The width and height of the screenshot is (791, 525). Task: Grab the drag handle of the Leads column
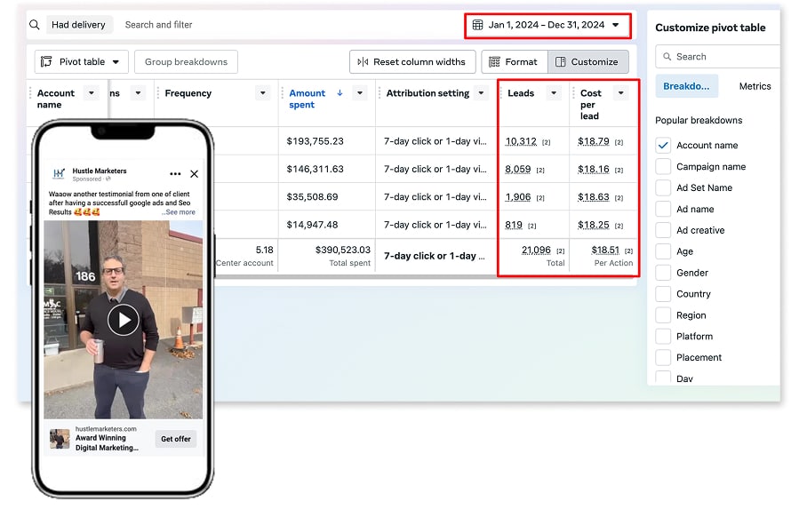pos(501,92)
